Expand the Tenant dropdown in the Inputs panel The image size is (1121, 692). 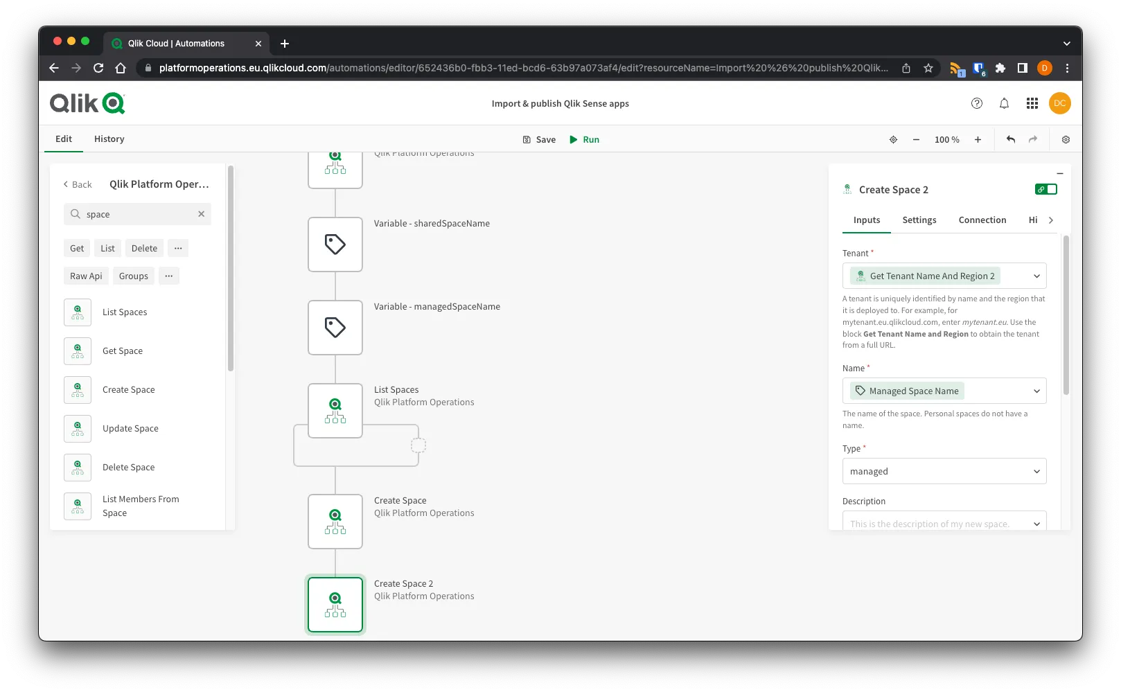pyautogui.click(x=944, y=276)
